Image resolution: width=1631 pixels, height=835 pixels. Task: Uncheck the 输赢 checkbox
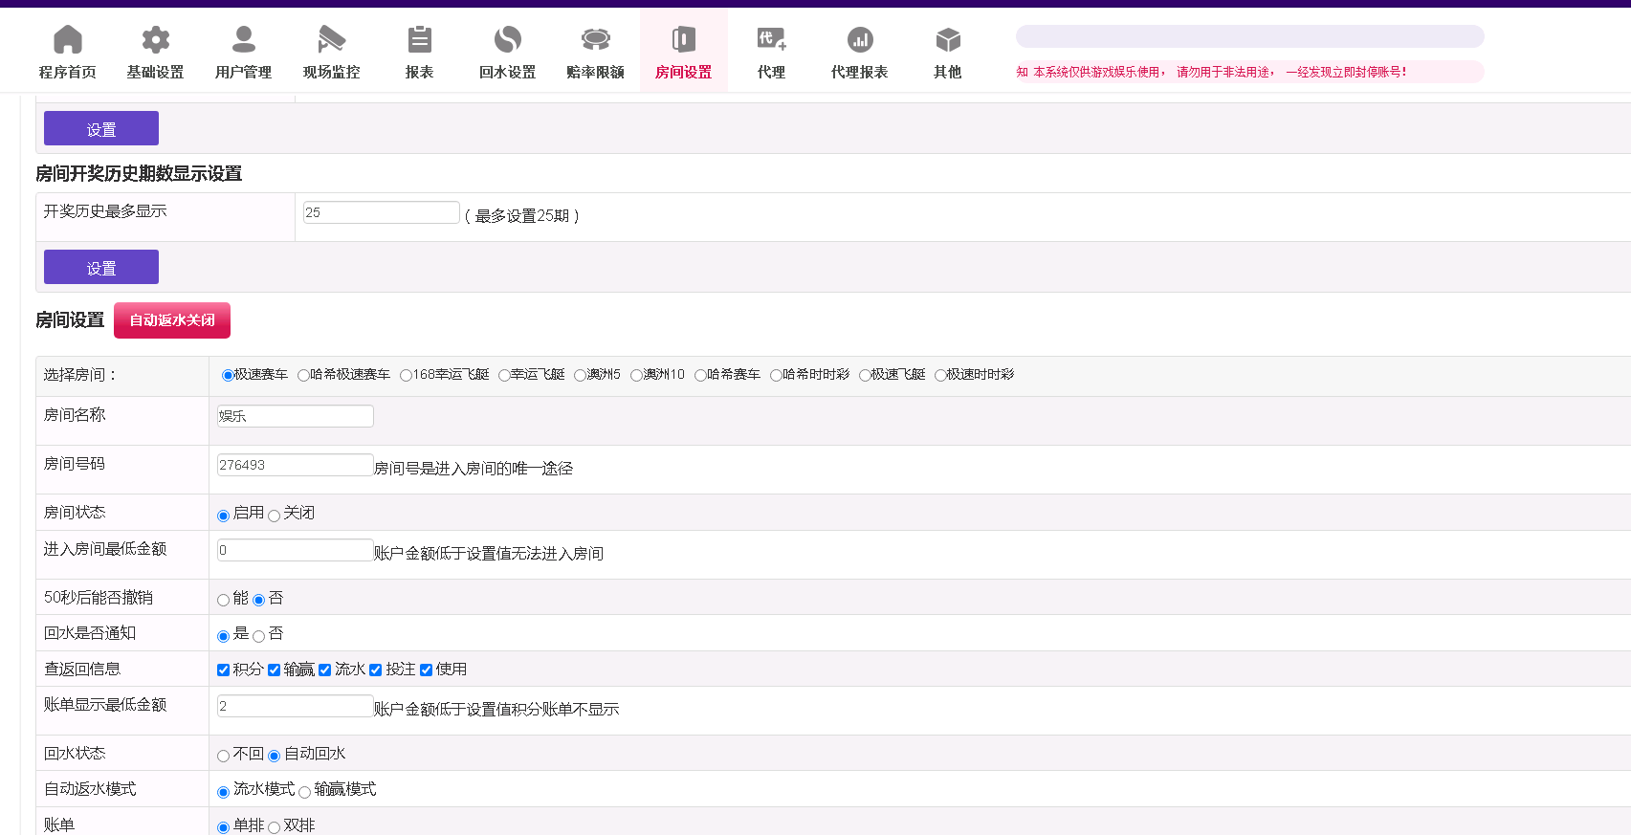click(275, 670)
